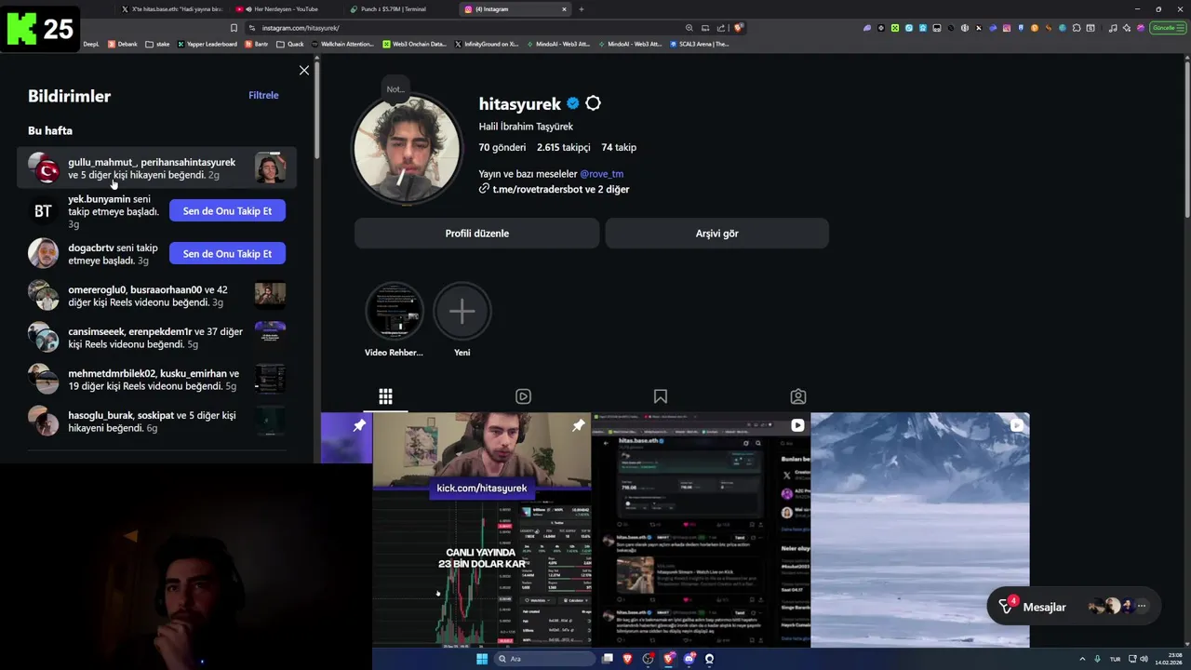Viewport: 1191px width, 670px height.
Task: Open the pinned kick.com/hitasyurek post
Action: (x=482, y=529)
